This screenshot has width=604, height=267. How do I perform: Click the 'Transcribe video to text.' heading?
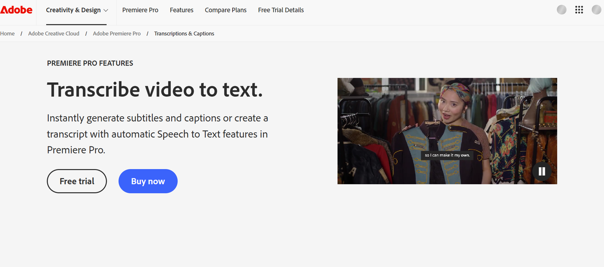[x=155, y=89]
